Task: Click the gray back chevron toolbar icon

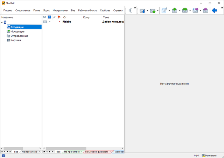Action: point(130,10)
